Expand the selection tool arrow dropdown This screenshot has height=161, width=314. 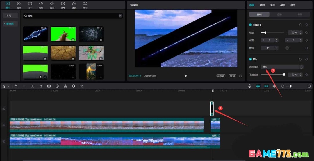click(x=8, y=86)
